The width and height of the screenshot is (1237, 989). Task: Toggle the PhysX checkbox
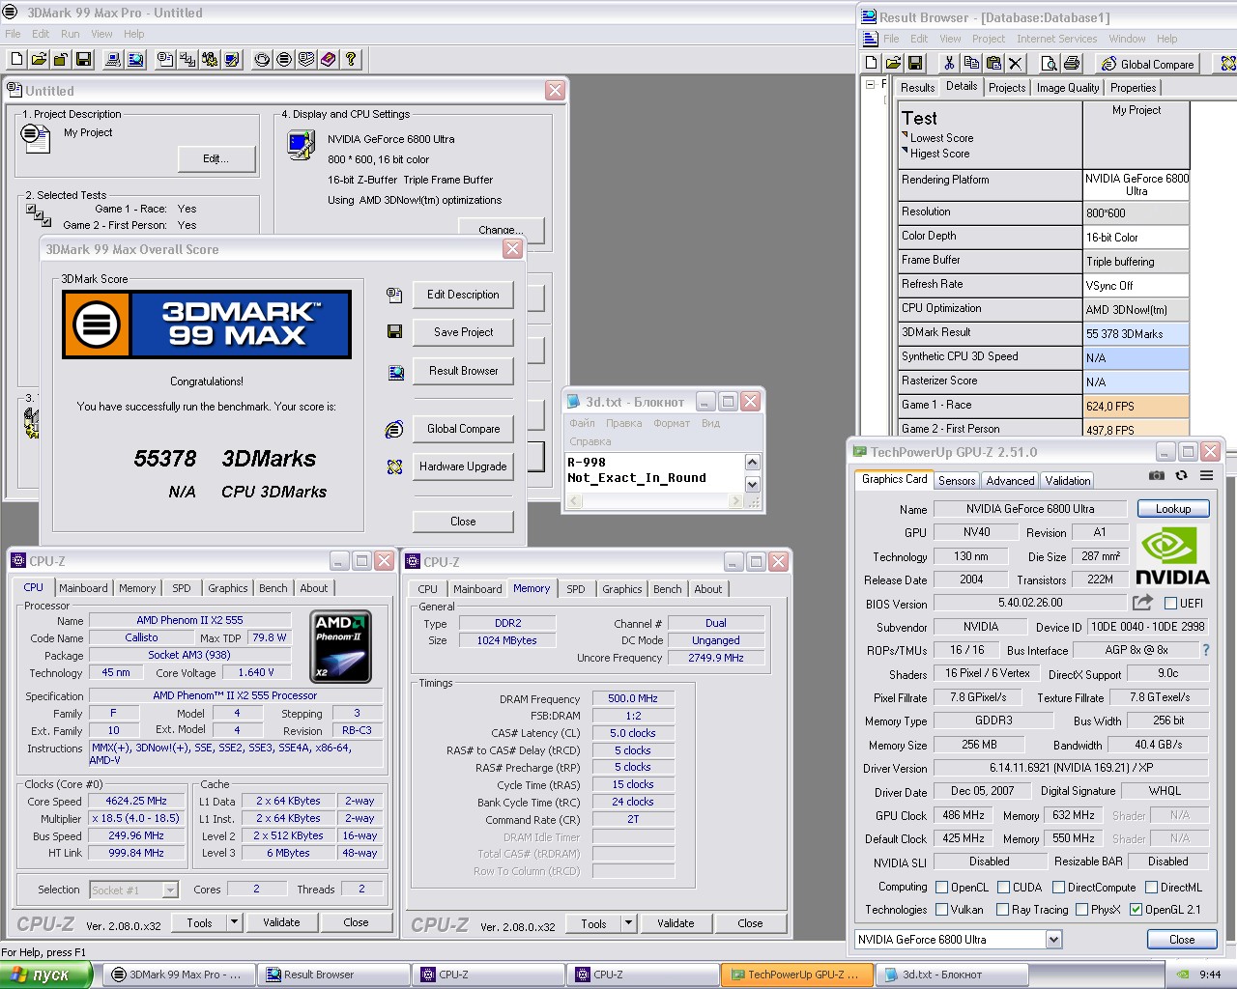pos(1081,910)
